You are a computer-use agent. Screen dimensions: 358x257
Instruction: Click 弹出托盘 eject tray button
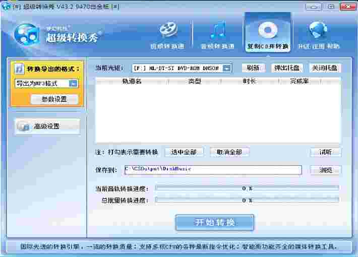(287, 68)
